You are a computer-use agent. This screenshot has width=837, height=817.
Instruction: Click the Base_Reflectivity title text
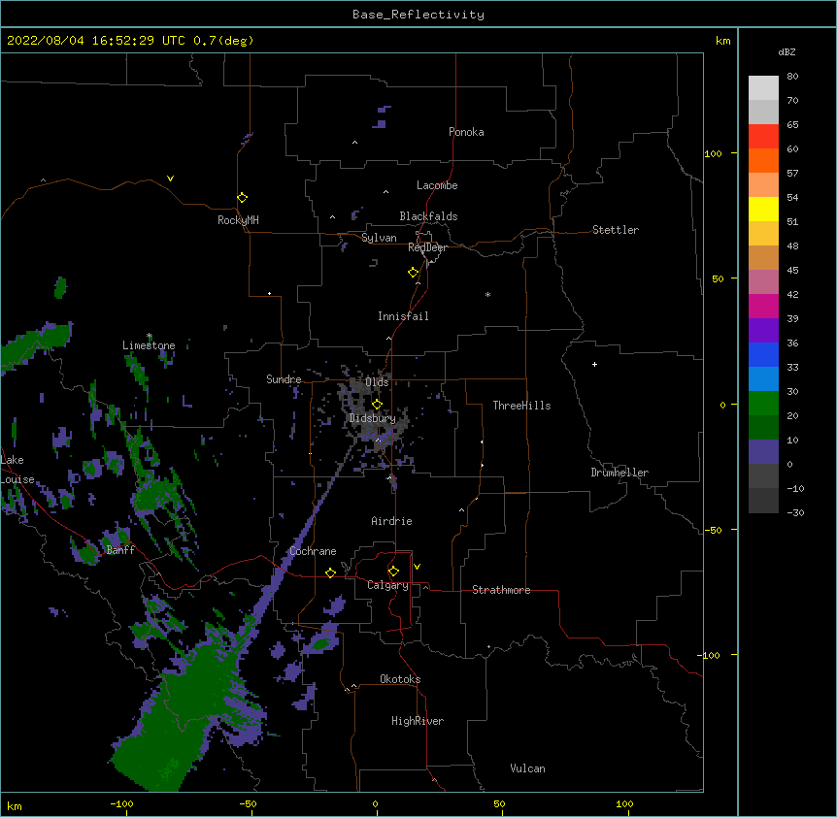418,15
